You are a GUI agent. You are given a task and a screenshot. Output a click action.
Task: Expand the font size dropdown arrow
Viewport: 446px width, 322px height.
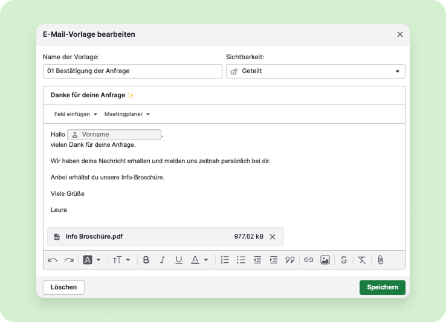(x=128, y=260)
